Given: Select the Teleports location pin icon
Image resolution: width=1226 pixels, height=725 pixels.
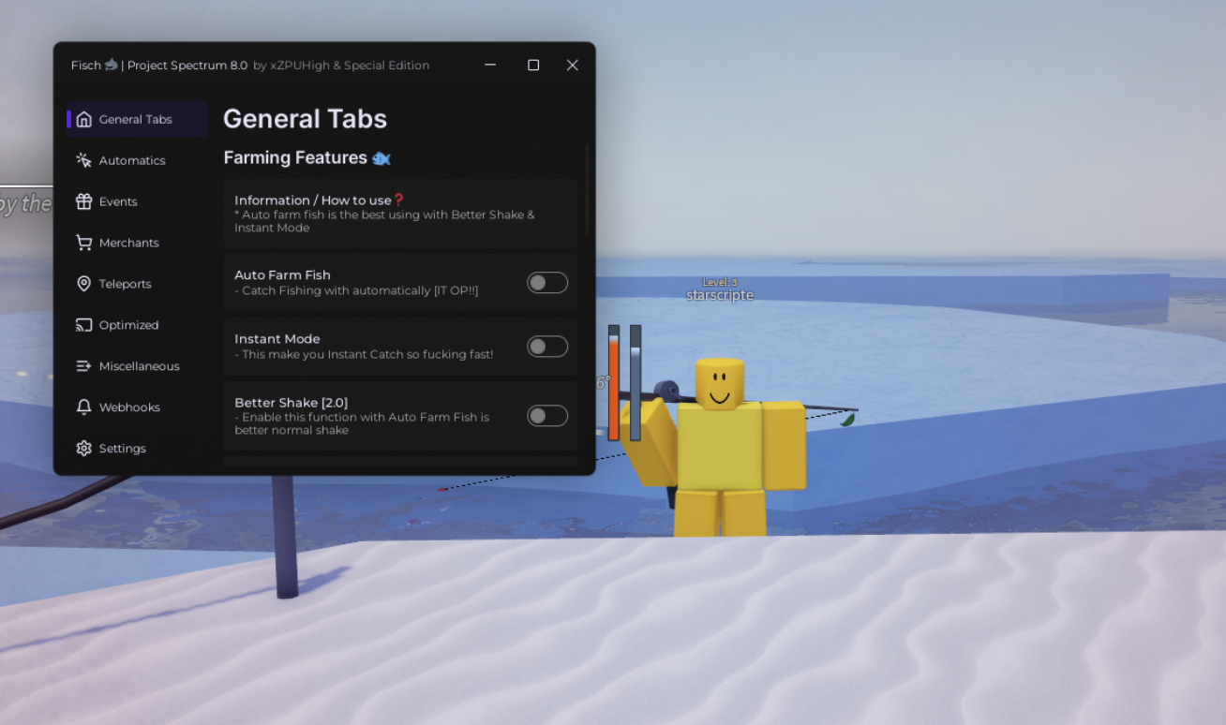Looking at the screenshot, I should 84,284.
